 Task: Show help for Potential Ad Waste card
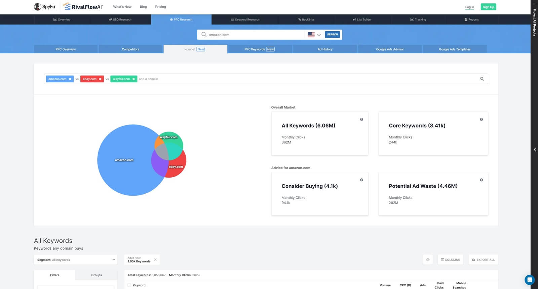point(481,180)
